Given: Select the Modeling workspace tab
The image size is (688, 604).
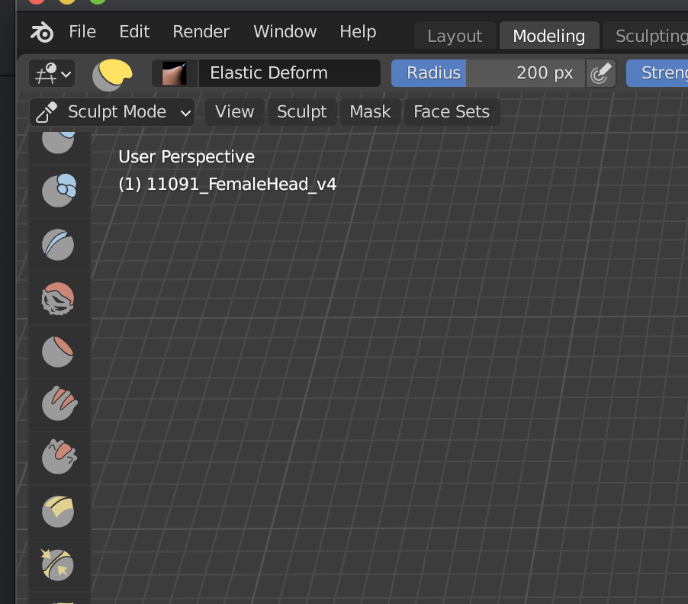Looking at the screenshot, I should point(549,36).
